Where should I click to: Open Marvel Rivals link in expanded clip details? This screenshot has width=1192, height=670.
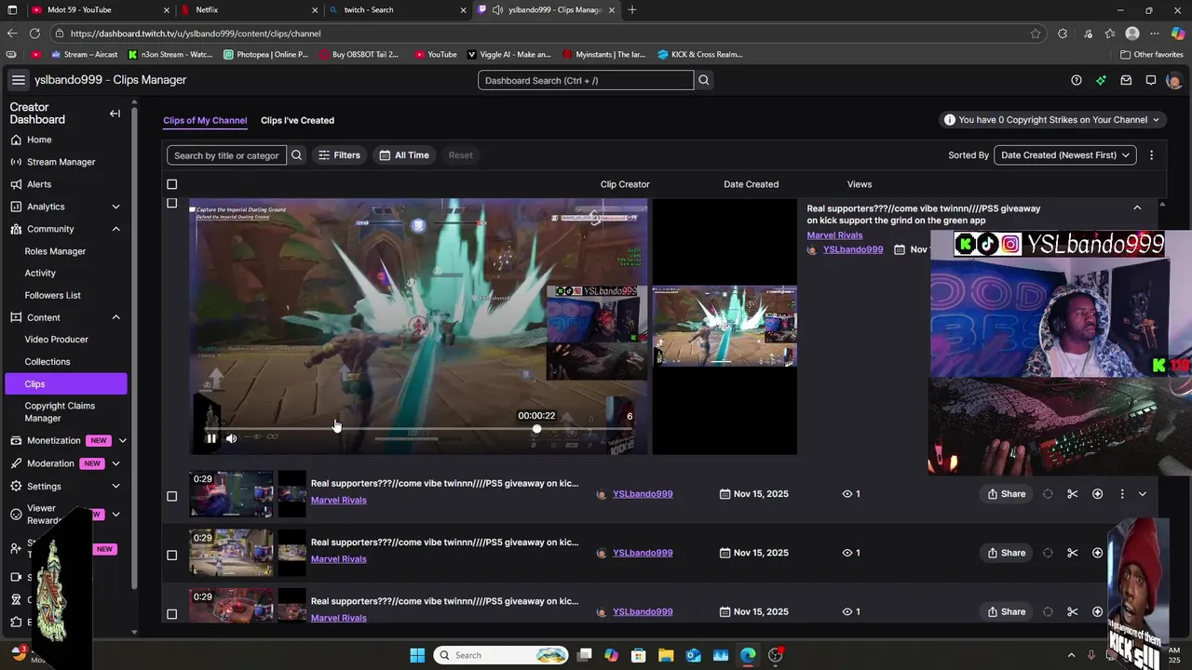(834, 235)
